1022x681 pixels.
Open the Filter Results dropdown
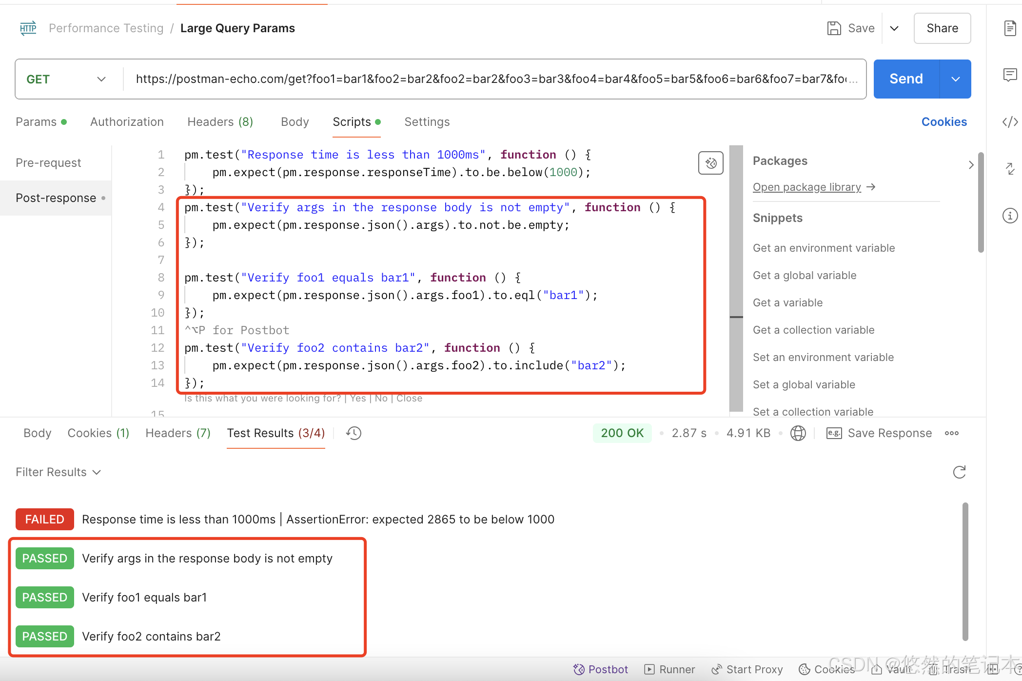(x=58, y=472)
